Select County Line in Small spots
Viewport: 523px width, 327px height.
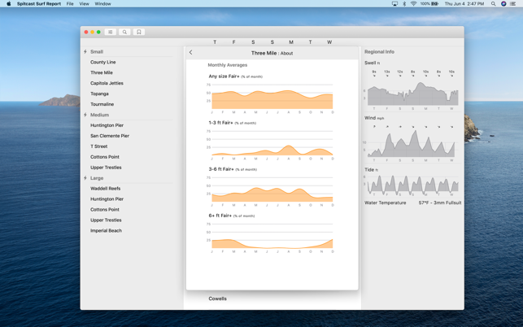103,62
